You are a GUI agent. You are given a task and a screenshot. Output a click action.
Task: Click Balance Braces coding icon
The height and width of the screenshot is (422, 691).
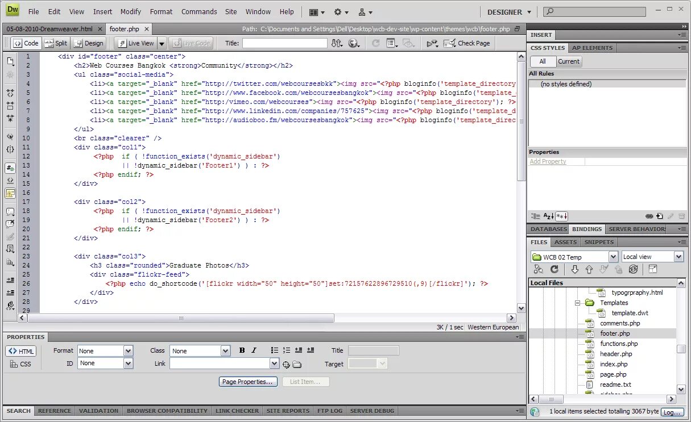point(10,150)
